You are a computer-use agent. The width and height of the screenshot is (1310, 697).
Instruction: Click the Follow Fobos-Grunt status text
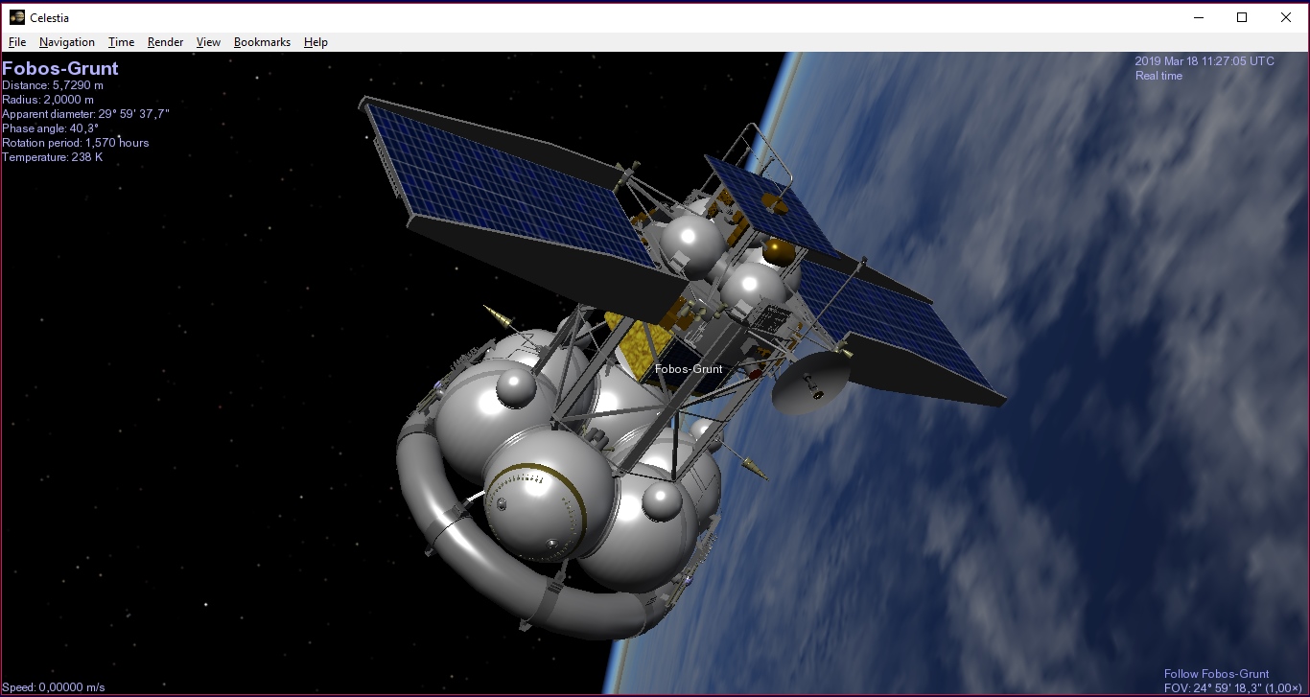(1216, 674)
